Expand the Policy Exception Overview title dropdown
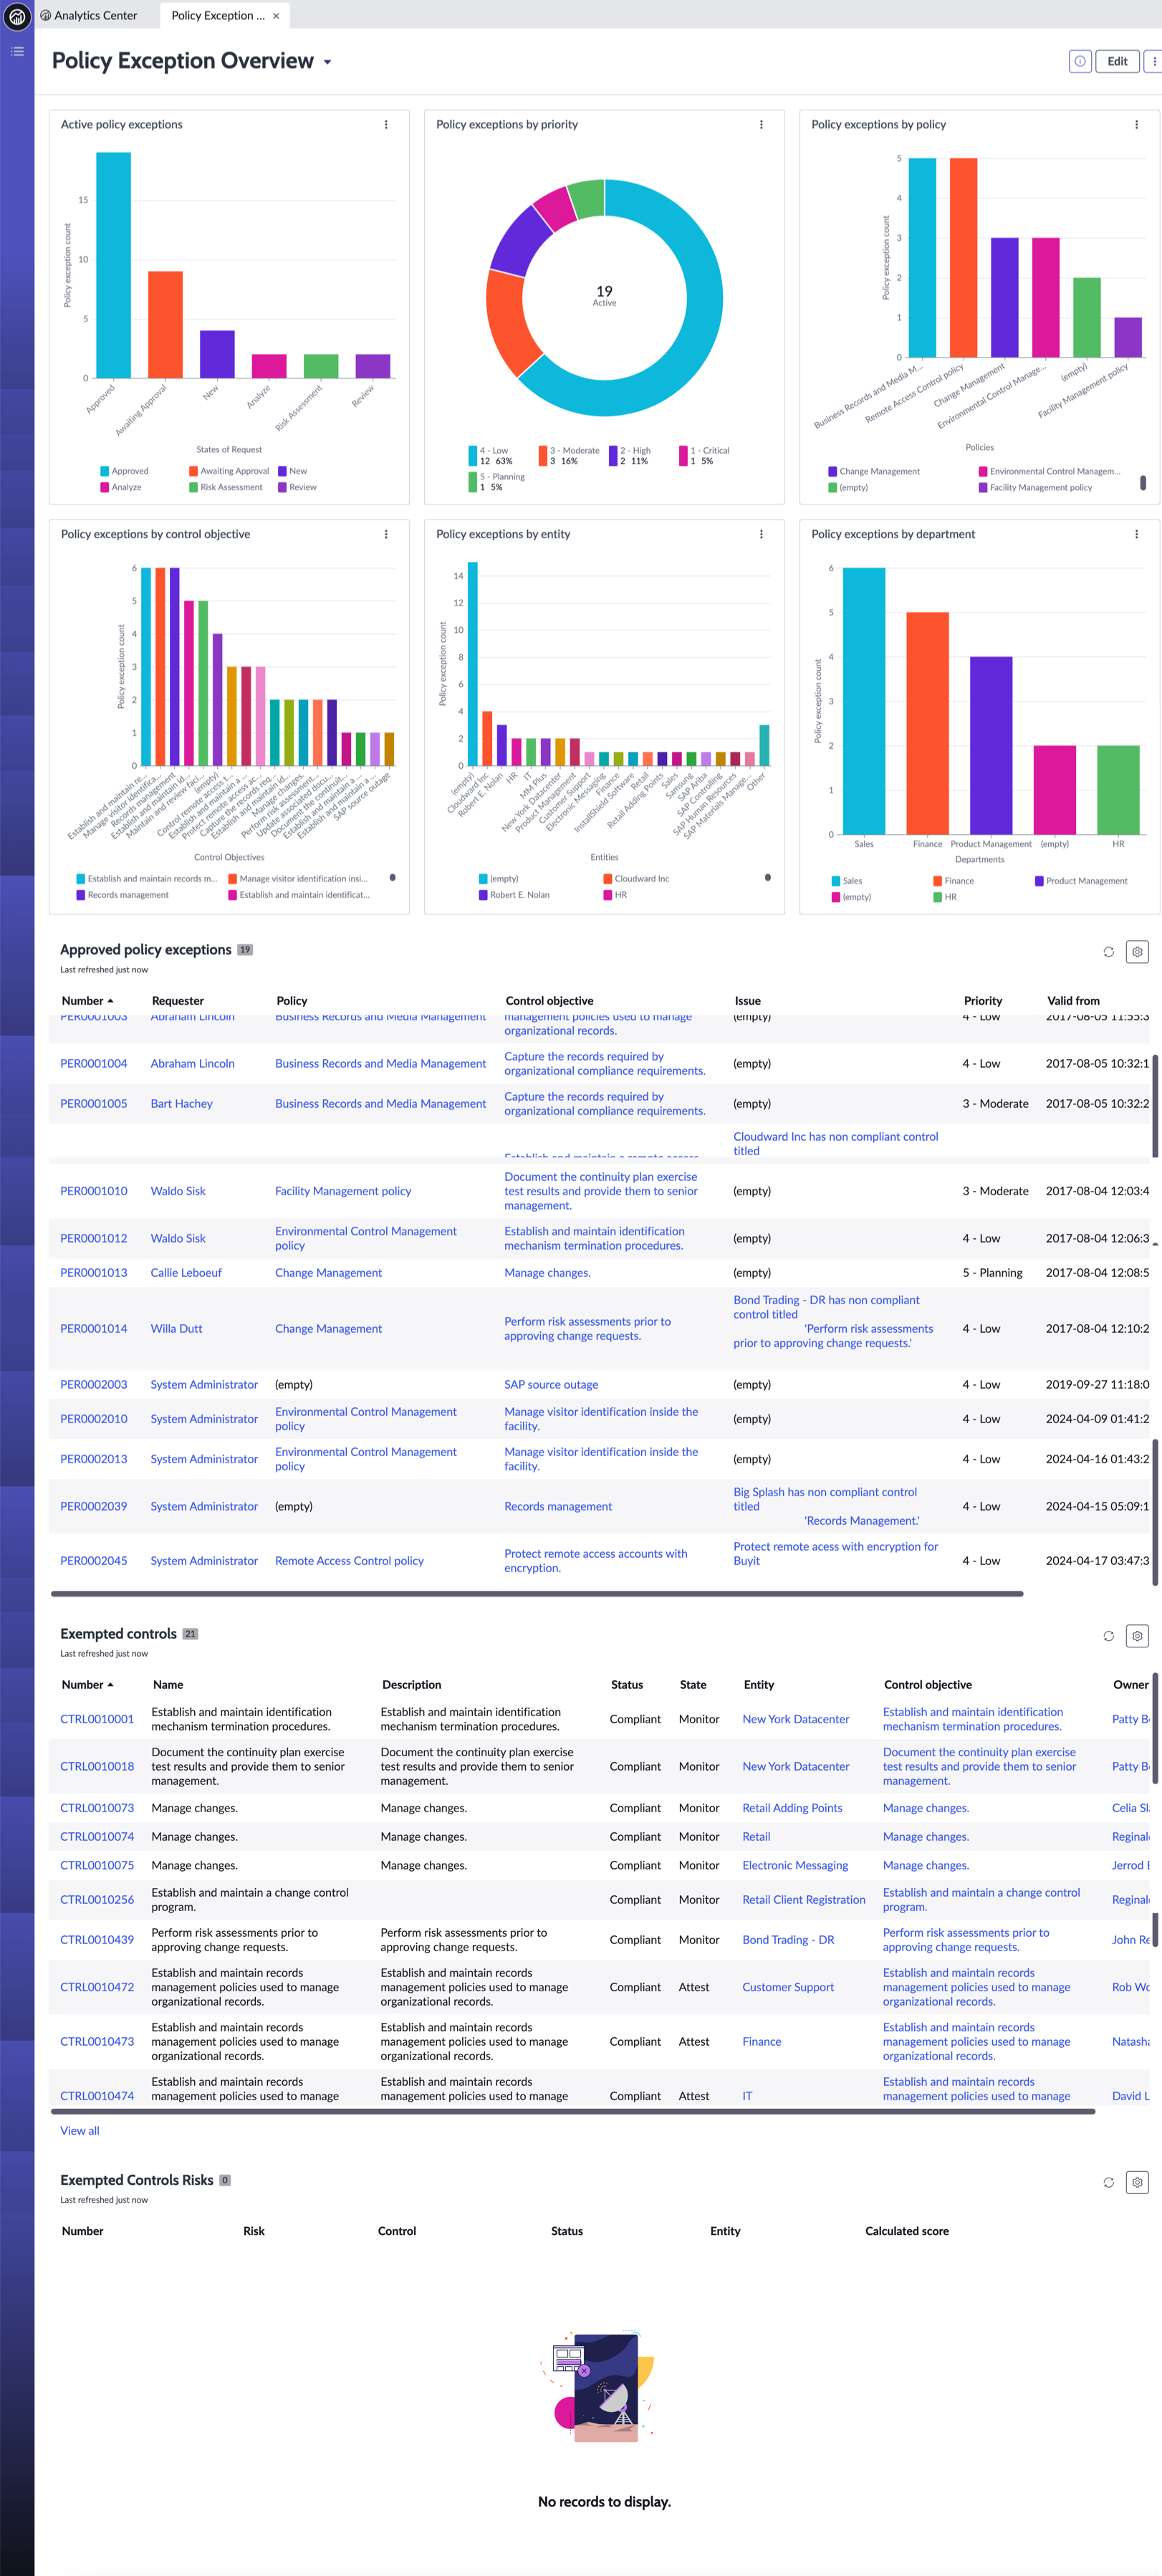 [327, 62]
